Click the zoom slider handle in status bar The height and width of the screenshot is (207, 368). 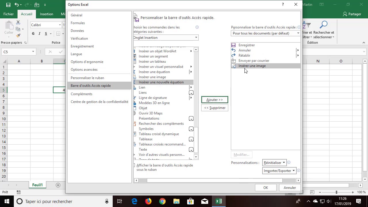click(x=336, y=192)
